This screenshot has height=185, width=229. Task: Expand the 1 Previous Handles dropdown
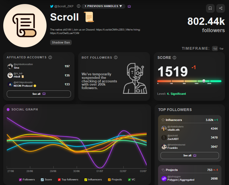pyautogui.click(x=103, y=6)
